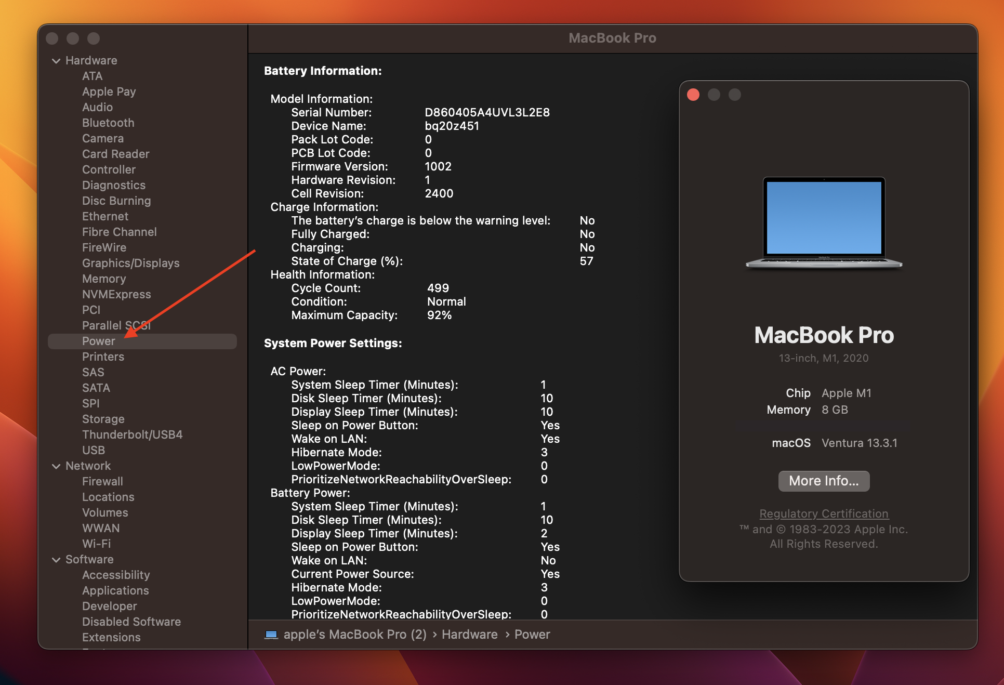Select Parallel SCSI in the sidebar

116,325
